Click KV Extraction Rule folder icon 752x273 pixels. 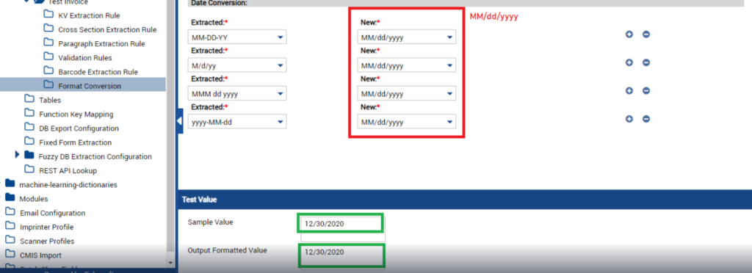point(48,15)
